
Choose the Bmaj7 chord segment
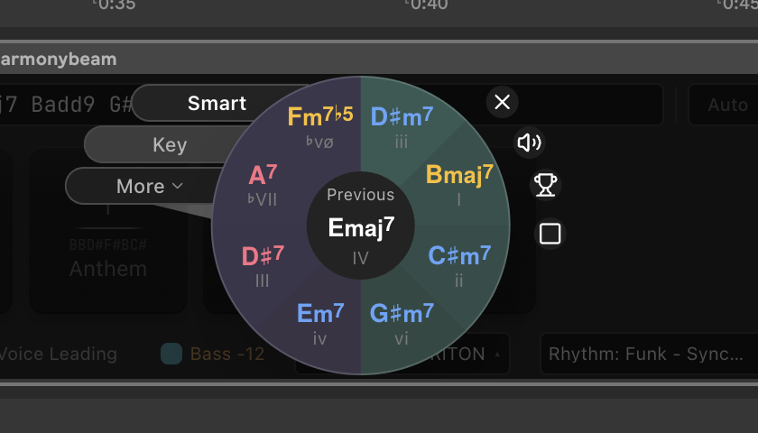click(x=459, y=185)
